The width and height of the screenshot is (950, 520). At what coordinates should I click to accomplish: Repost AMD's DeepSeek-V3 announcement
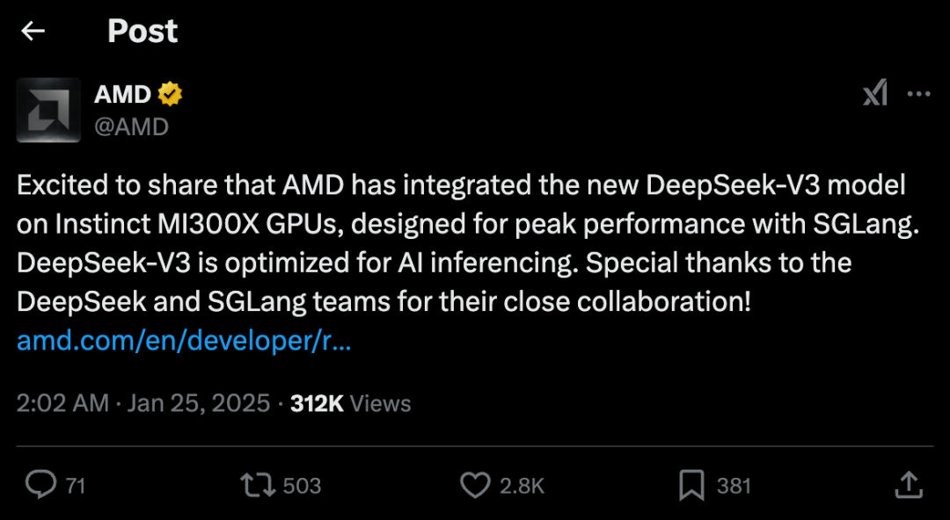click(x=257, y=484)
